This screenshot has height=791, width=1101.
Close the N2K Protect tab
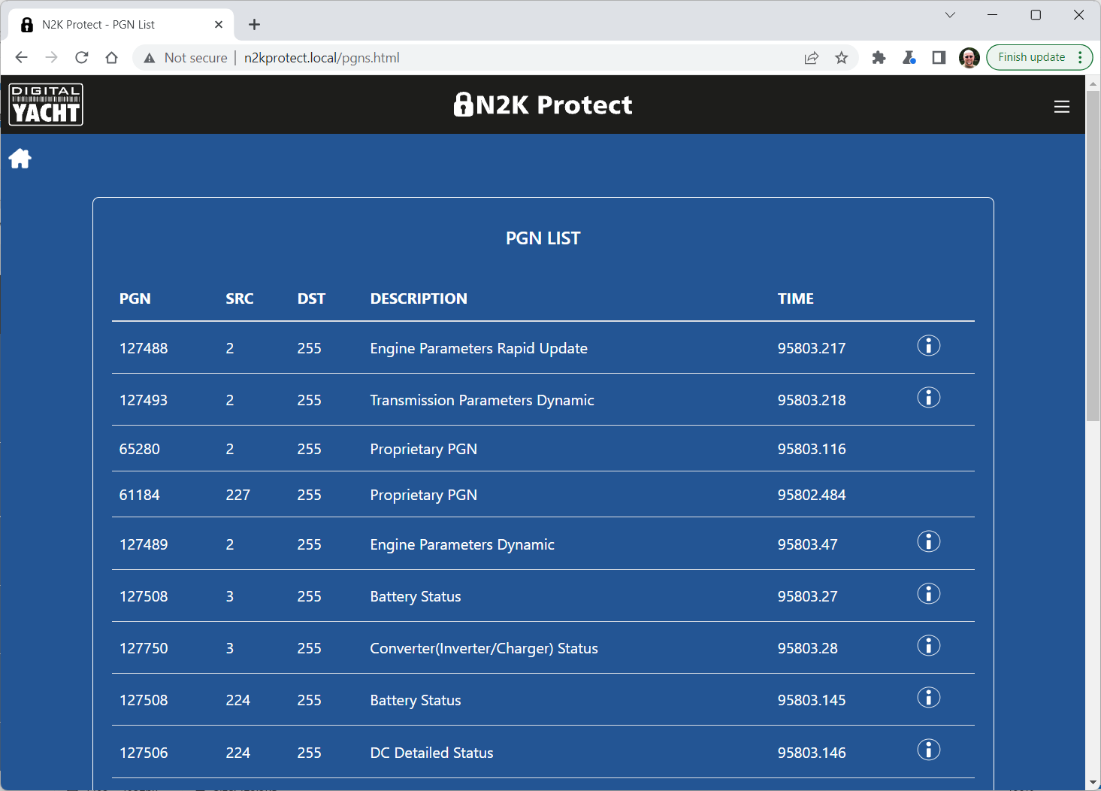(219, 25)
